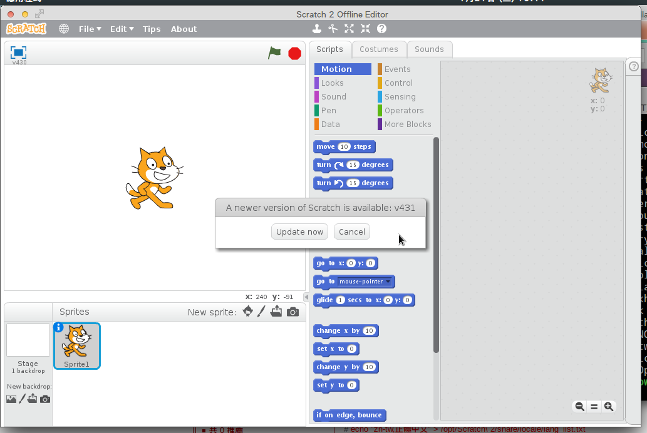Select the Stage thumbnail
This screenshot has width=647, height=433.
pyautogui.click(x=28, y=340)
